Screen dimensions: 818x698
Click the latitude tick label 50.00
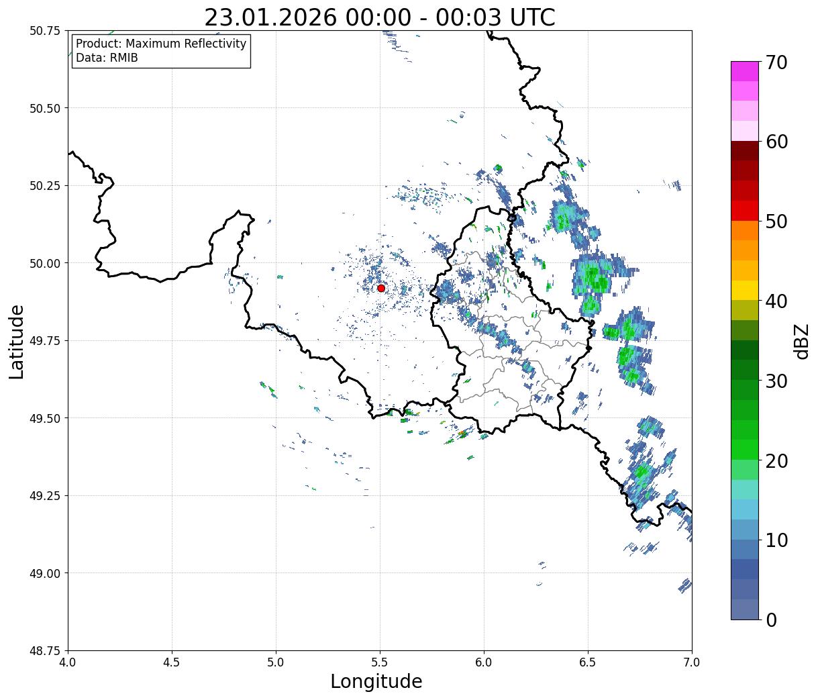(45, 263)
